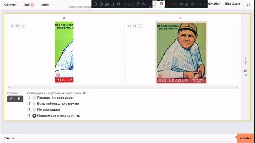Image resolution: width=255 pixels, height=143 pixels.
Task: Expand the Çıkış dropdown
Action: 9,138
